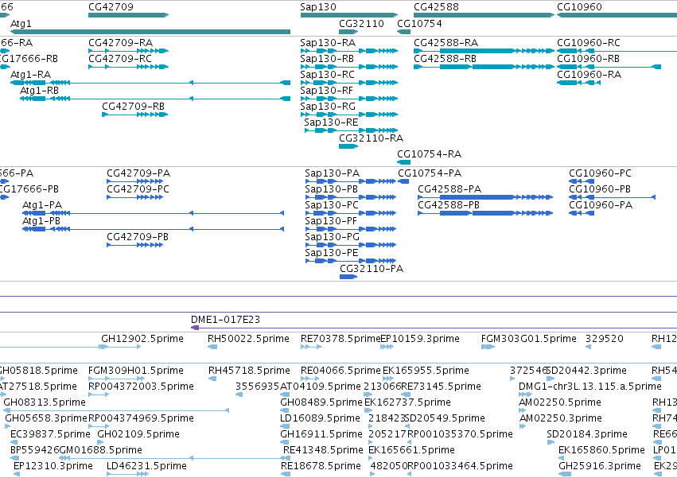Select protein CG42709-PA

[134, 181]
